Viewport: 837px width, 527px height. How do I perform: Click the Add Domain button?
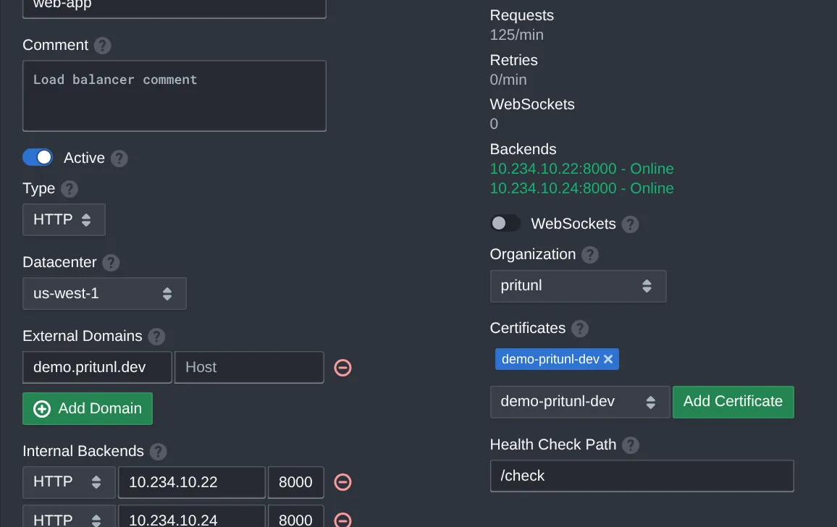87,408
